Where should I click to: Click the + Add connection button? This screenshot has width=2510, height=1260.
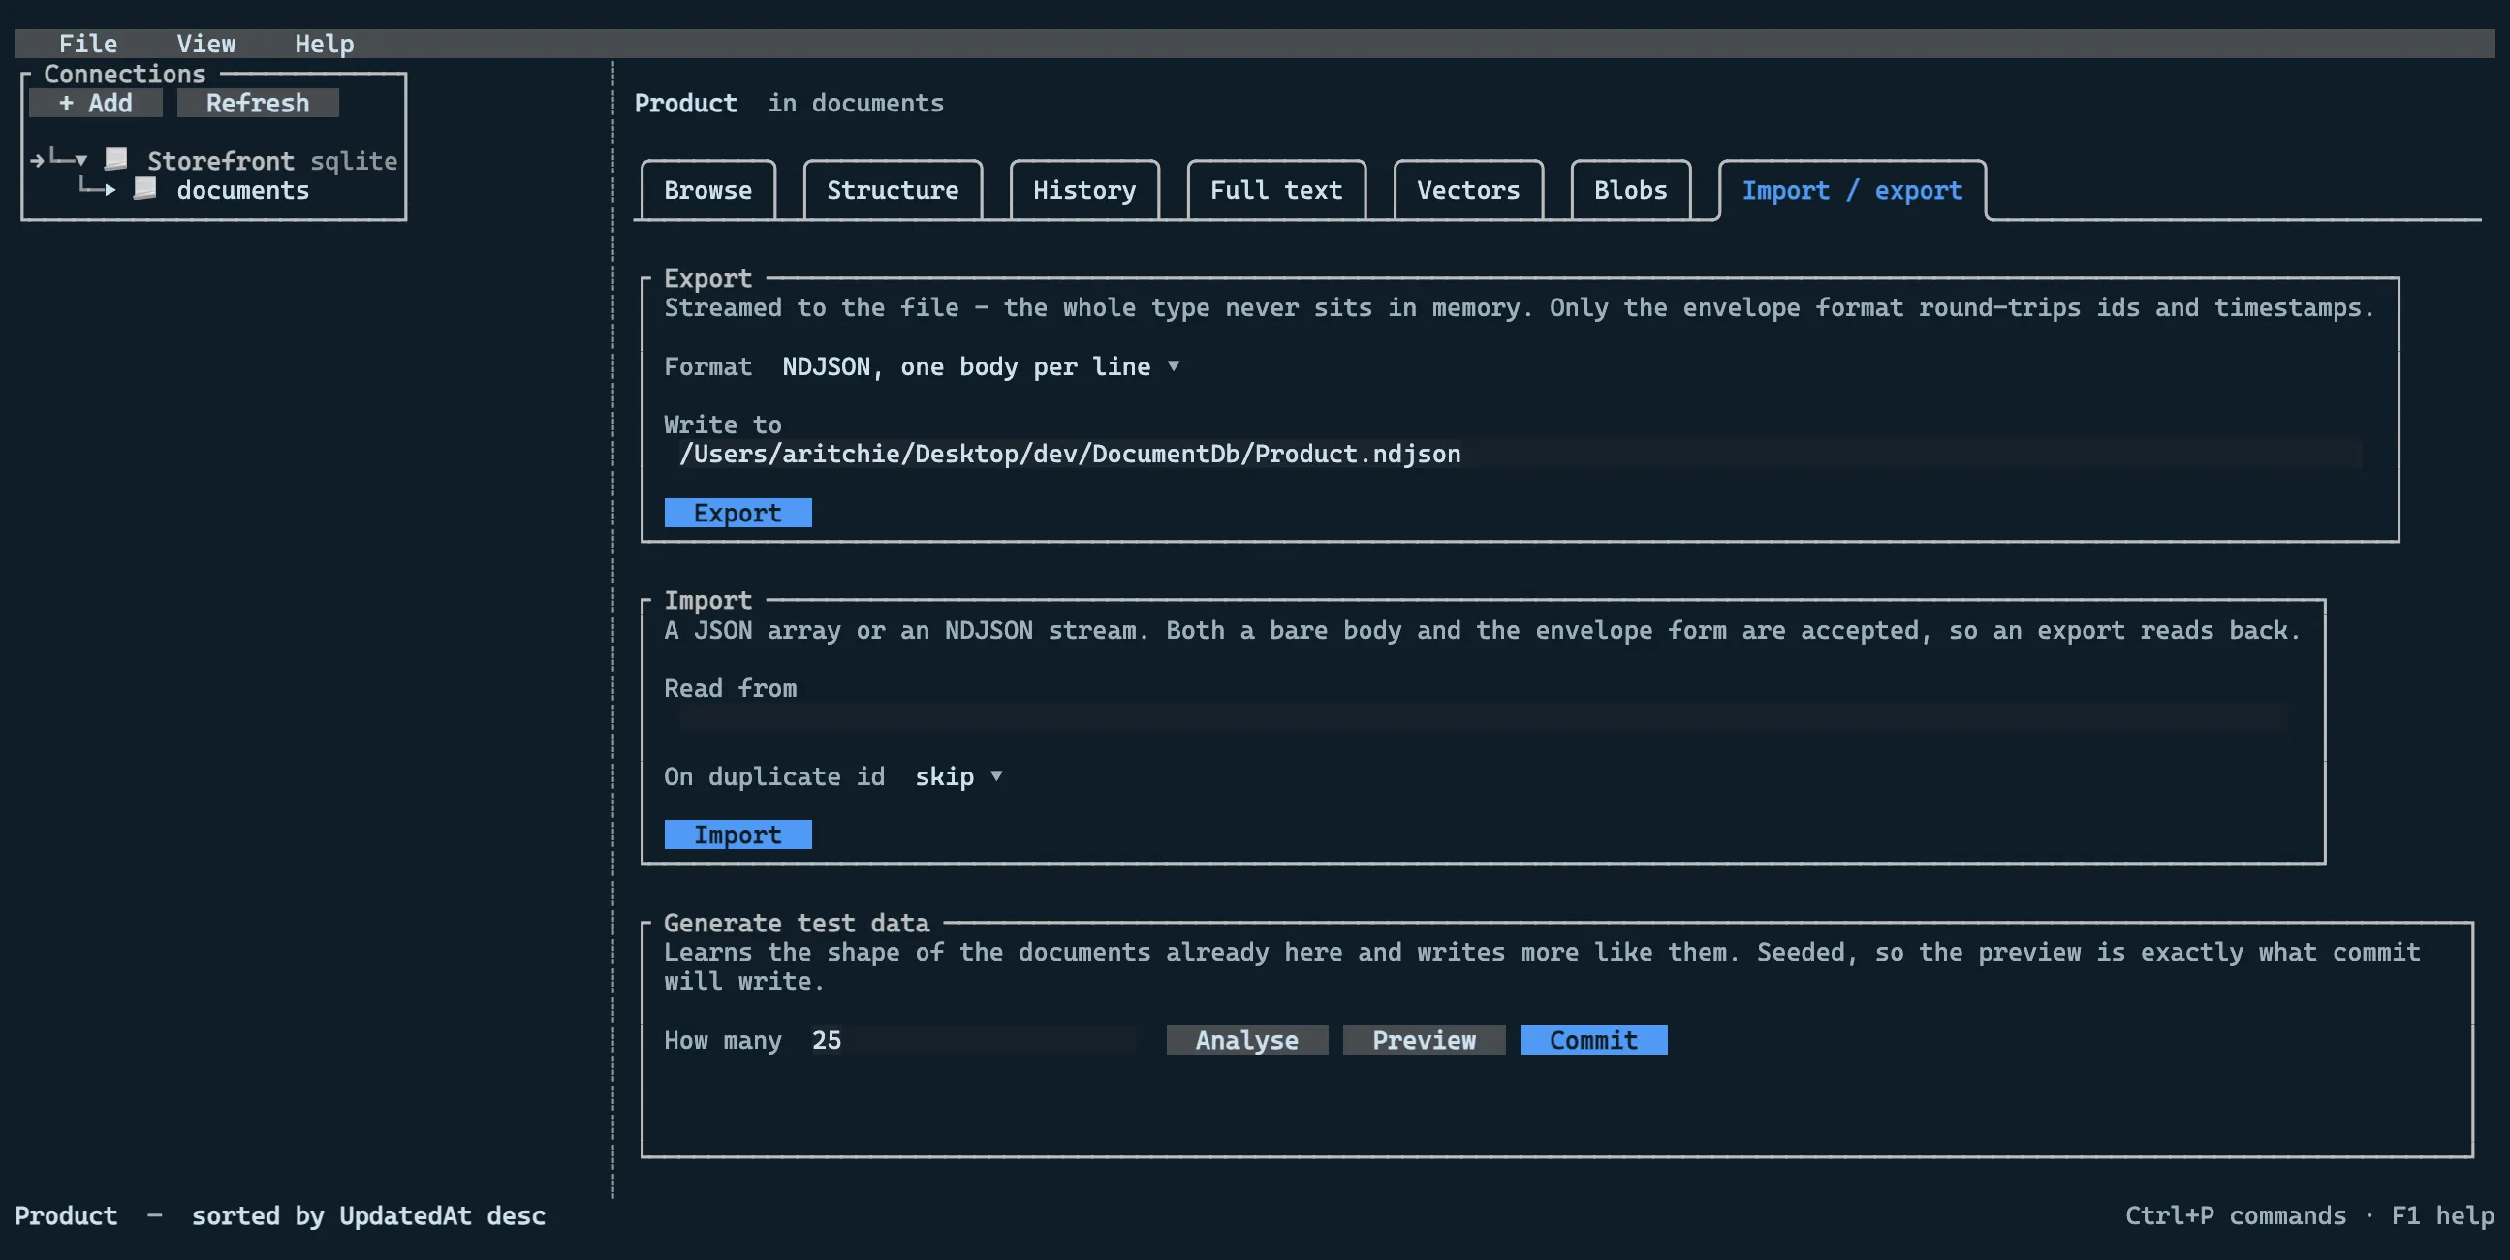pyautogui.click(x=96, y=104)
